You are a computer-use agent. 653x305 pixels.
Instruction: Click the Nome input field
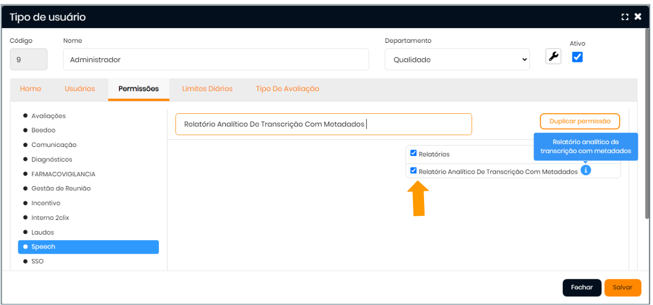pyautogui.click(x=216, y=59)
